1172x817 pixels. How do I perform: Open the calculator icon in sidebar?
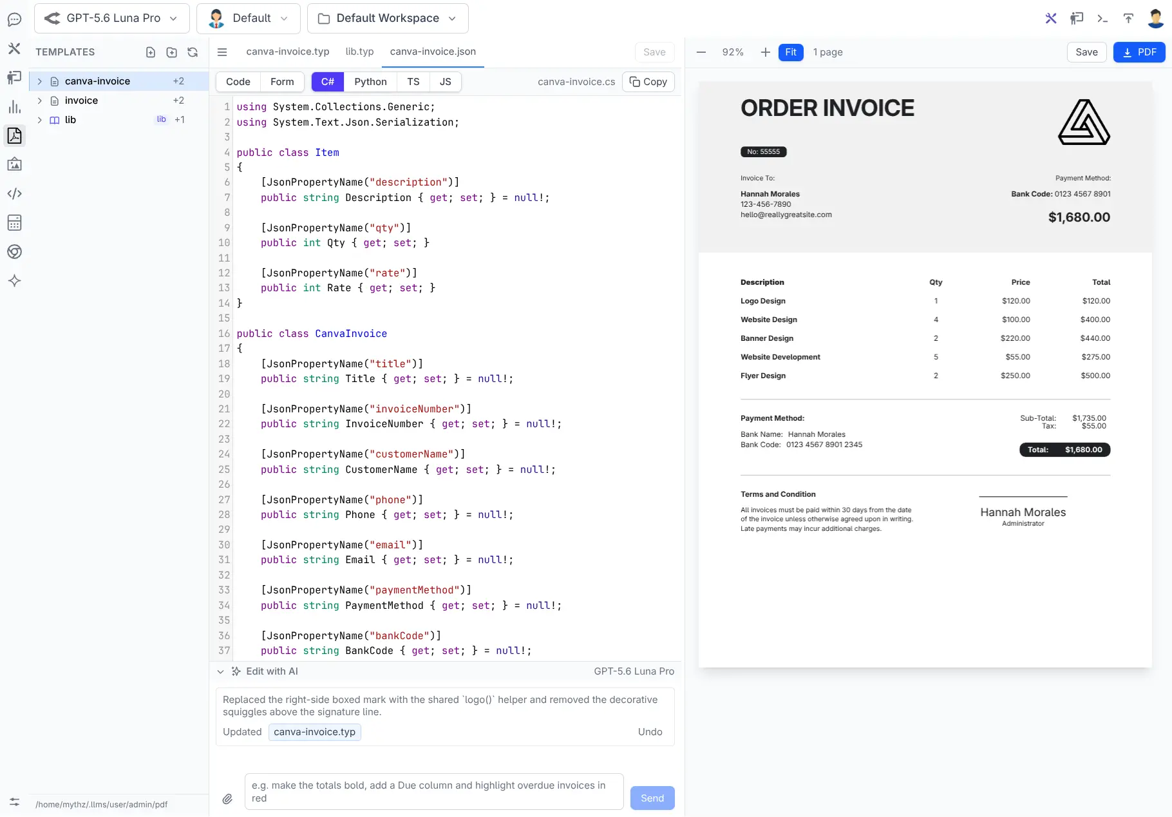coord(14,222)
